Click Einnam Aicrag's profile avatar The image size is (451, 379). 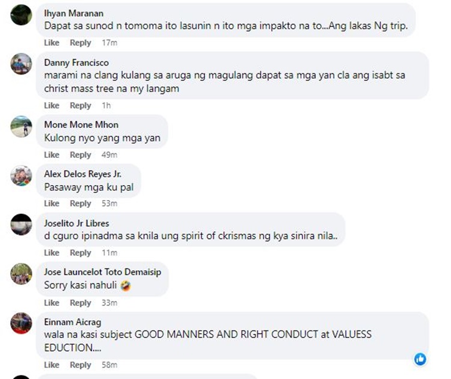click(21, 323)
